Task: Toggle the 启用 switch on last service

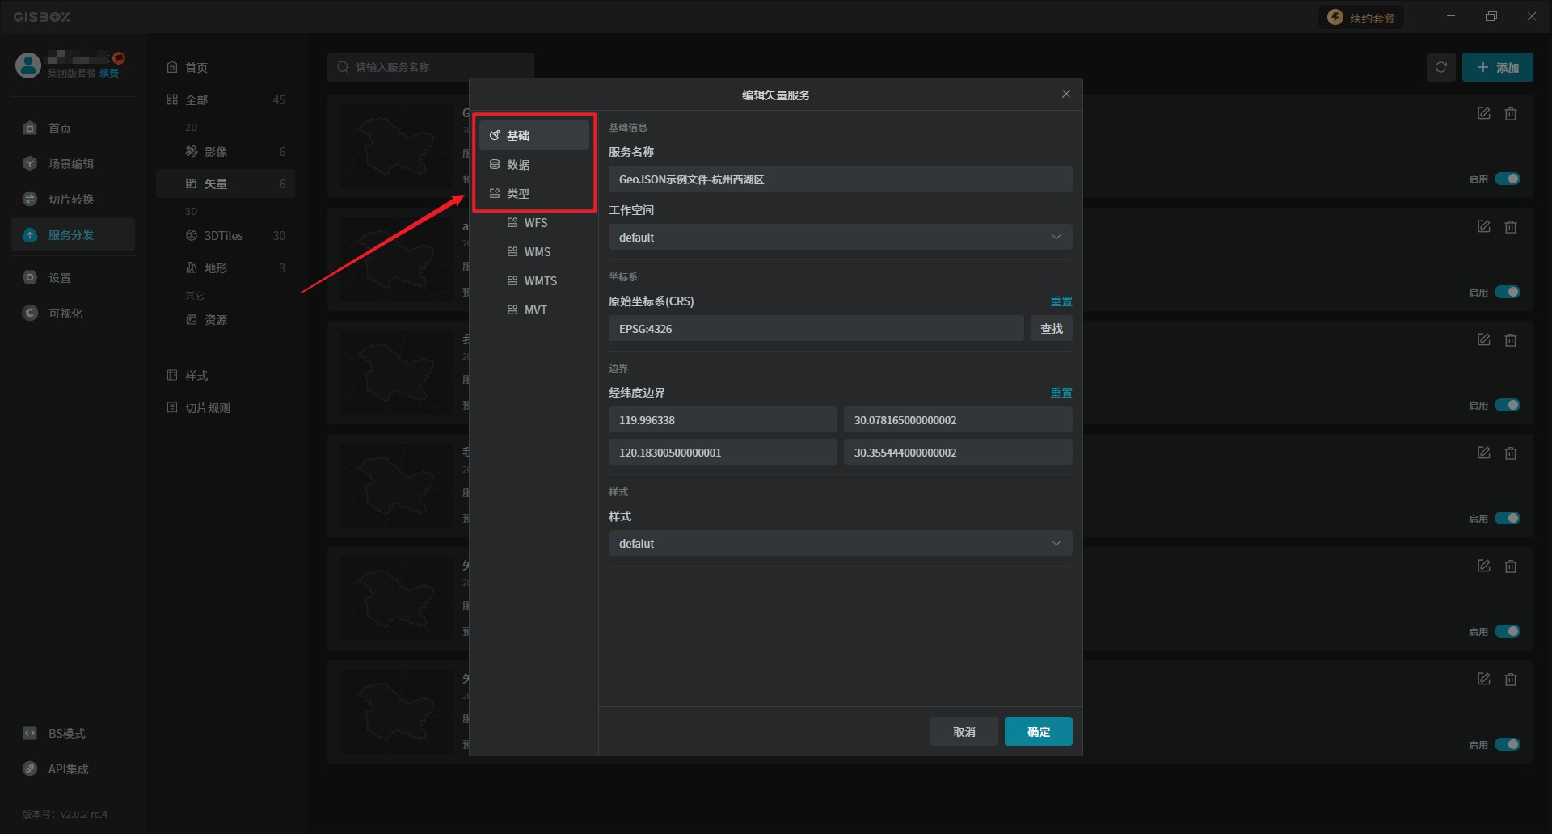Action: click(1507, 744)
